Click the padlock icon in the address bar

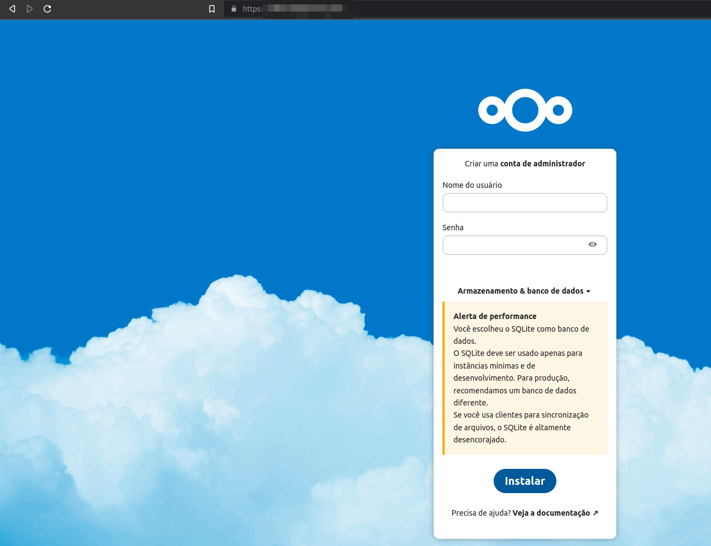pos(234,9)
